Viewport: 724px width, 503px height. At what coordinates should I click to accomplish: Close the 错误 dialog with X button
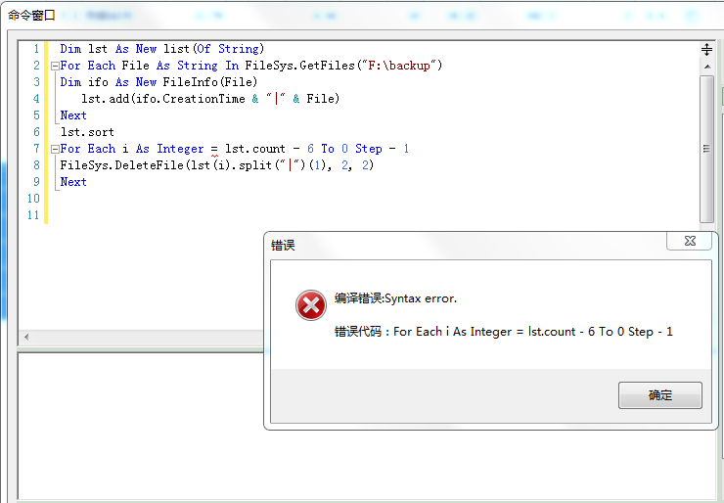click(690, 241)
